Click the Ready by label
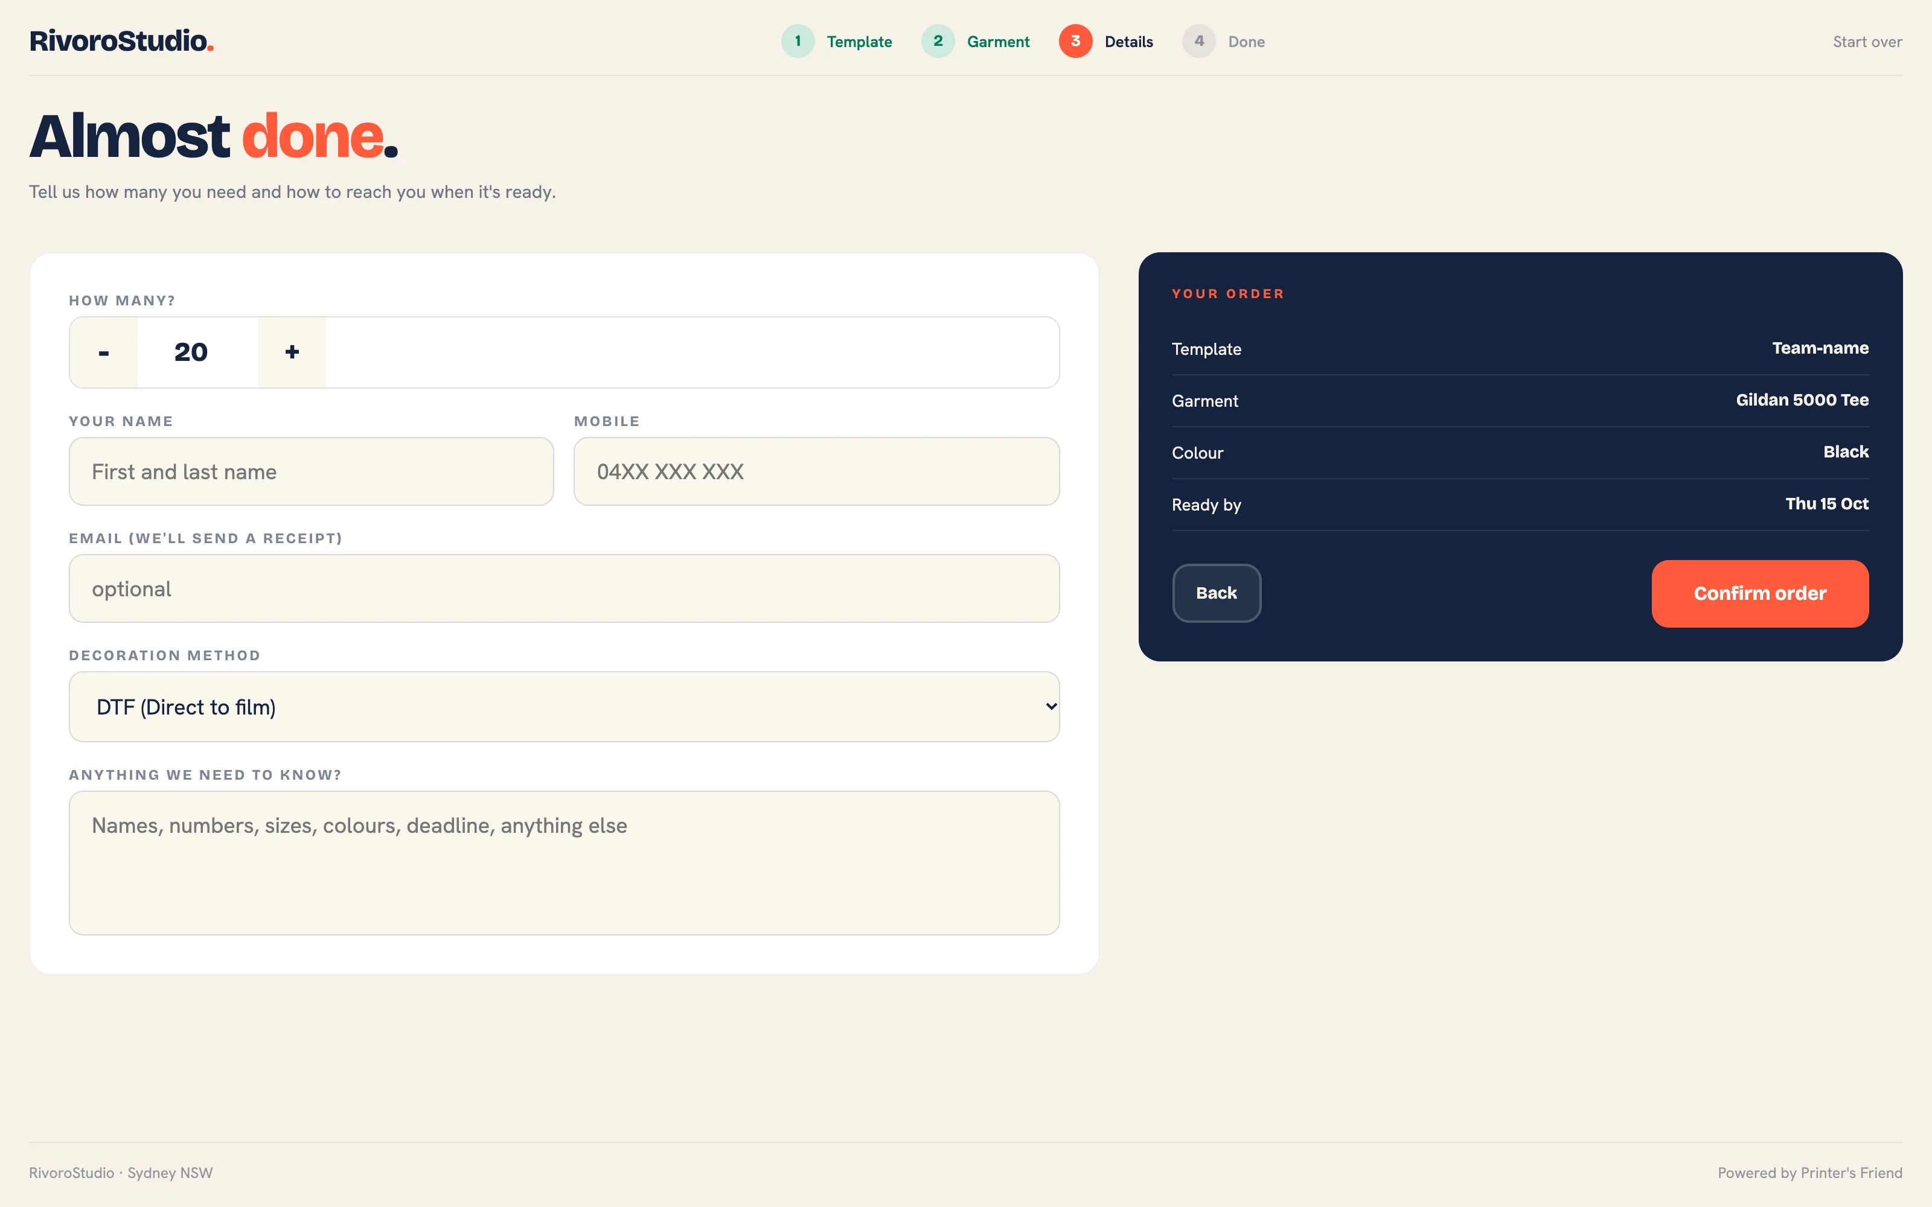Viewport: 1932px width, 1207px height. click(x=1206, y=505)
